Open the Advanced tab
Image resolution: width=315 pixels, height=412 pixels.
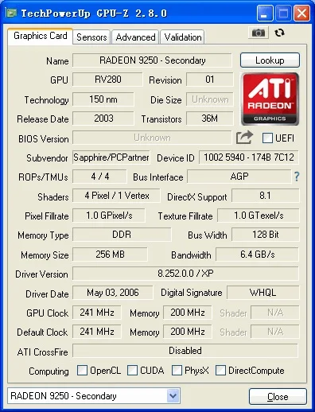click(x=135, y=37)
